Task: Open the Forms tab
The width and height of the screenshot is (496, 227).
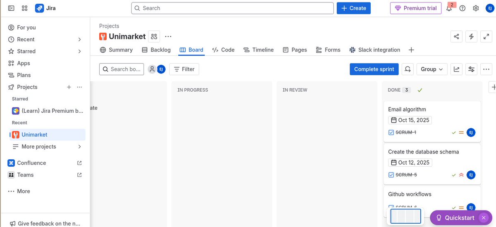Action: (328, 50)
